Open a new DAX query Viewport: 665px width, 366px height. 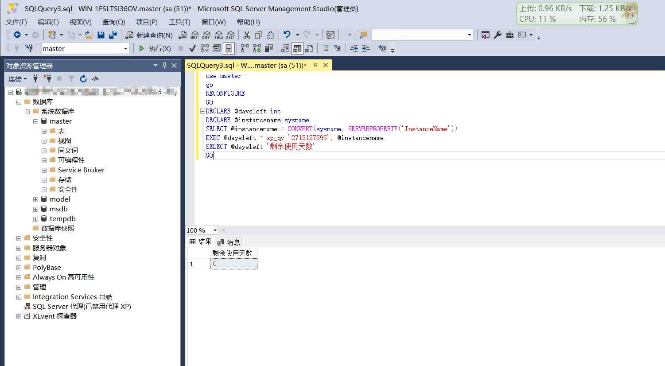click(230, 35)
